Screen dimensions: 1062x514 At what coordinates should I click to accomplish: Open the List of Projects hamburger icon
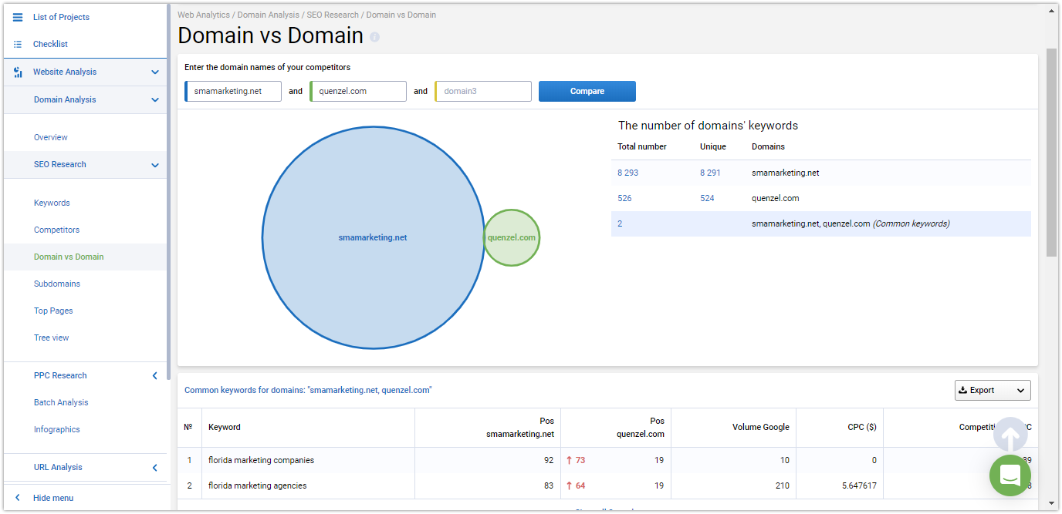point(18,17)
